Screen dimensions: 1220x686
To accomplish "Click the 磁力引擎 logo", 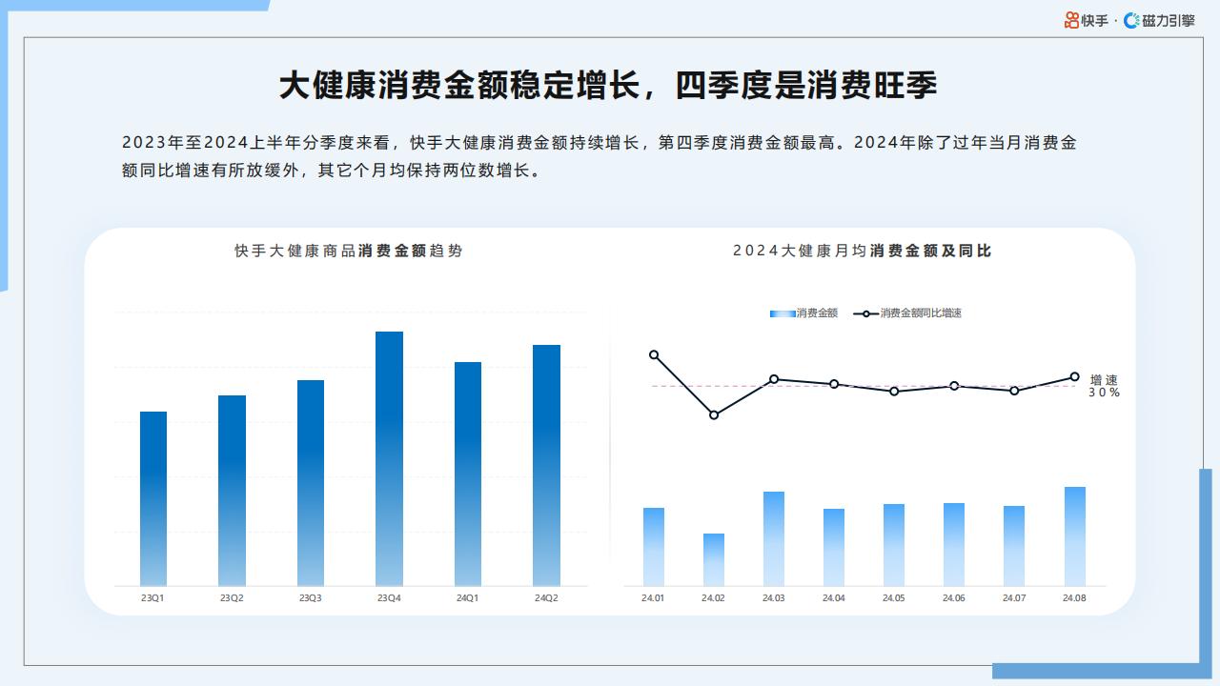I will pyautogui.click(x=1159, y=20).
